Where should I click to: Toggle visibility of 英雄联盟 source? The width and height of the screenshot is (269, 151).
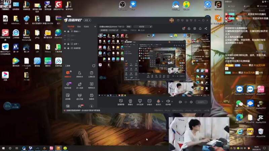click(x=65, y=48)
